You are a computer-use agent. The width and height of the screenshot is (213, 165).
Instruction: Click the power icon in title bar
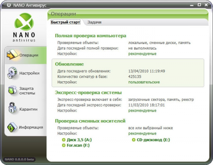click(9, 5)
